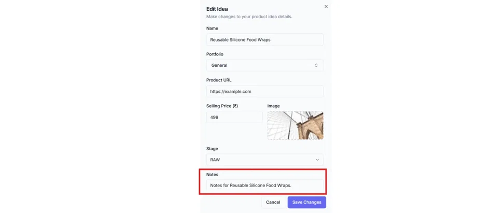Select the Selling Price field containing 499
Screen dimensions: 477x213
[x=234, y=117]
